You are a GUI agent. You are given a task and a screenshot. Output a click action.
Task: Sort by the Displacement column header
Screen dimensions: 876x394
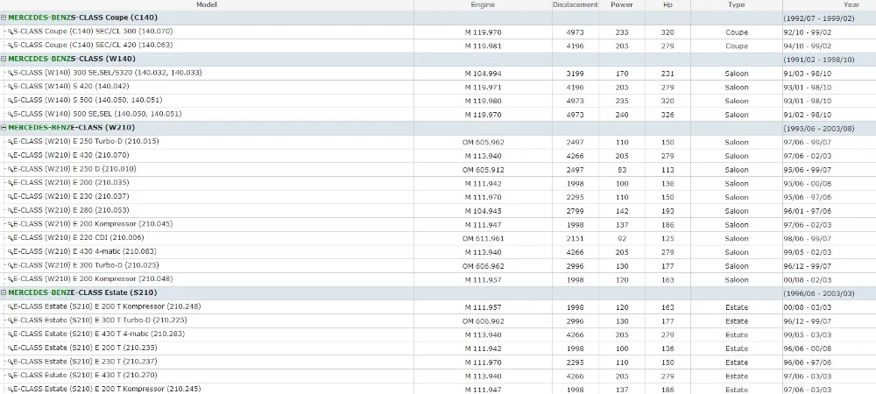click(x=576, y=4)
